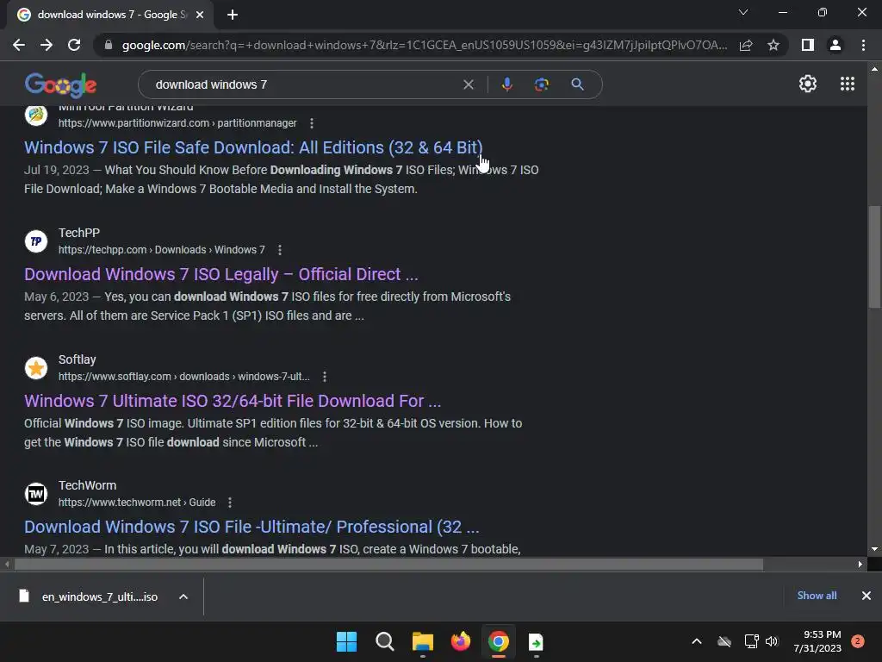
Task: Click the address bar URL
Action: pos(425,45)
